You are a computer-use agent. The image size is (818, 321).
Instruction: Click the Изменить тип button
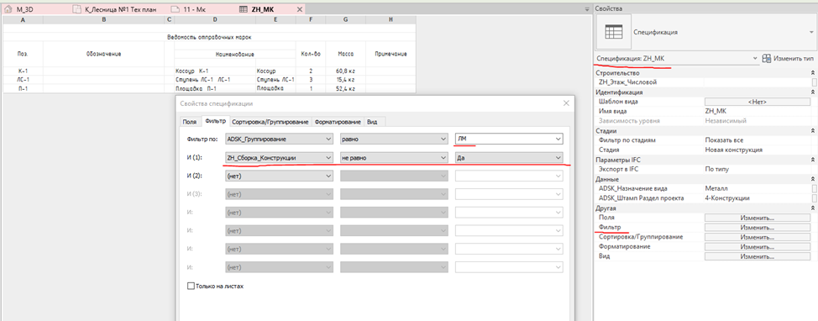[789, 59]
